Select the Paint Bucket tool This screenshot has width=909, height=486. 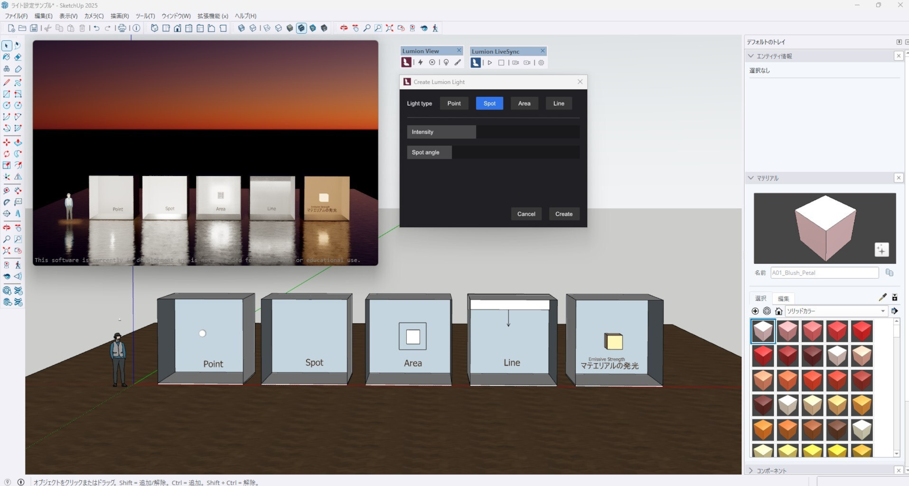click(7, 57)
